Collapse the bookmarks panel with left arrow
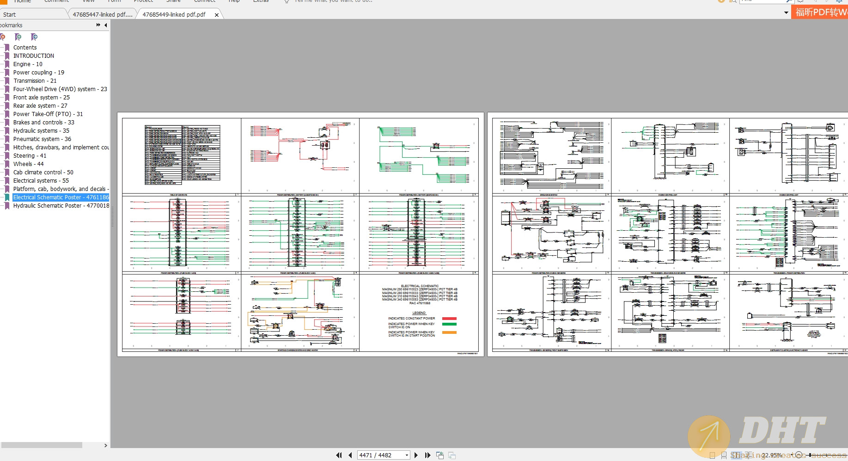The image size is (848, 461). tap(106, 25)
